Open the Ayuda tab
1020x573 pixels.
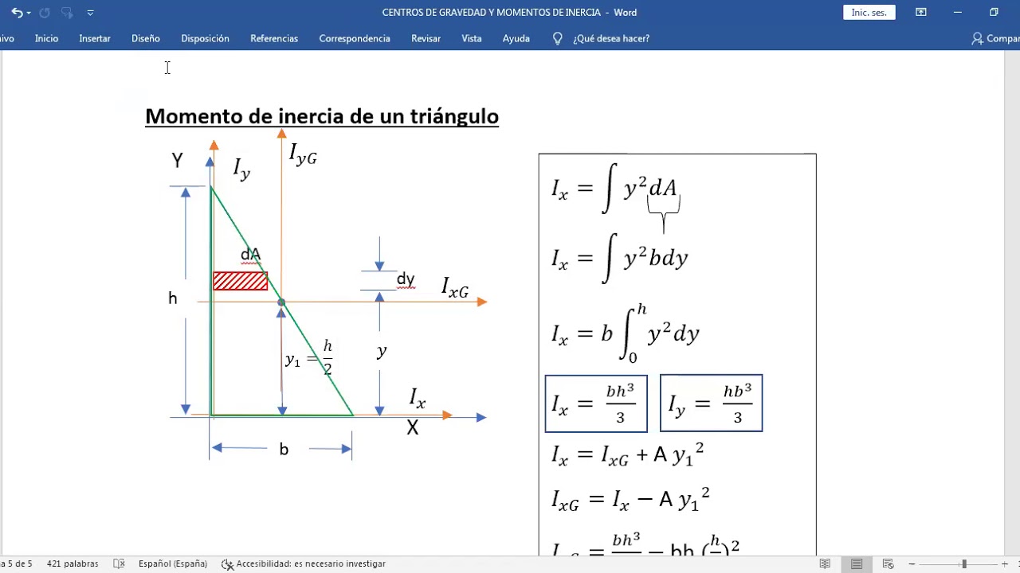[x=516, y=38]
